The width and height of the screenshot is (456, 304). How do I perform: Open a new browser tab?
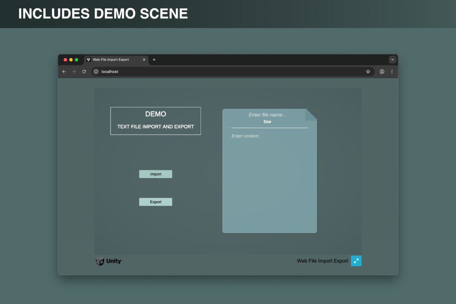[x=154, y=60]
